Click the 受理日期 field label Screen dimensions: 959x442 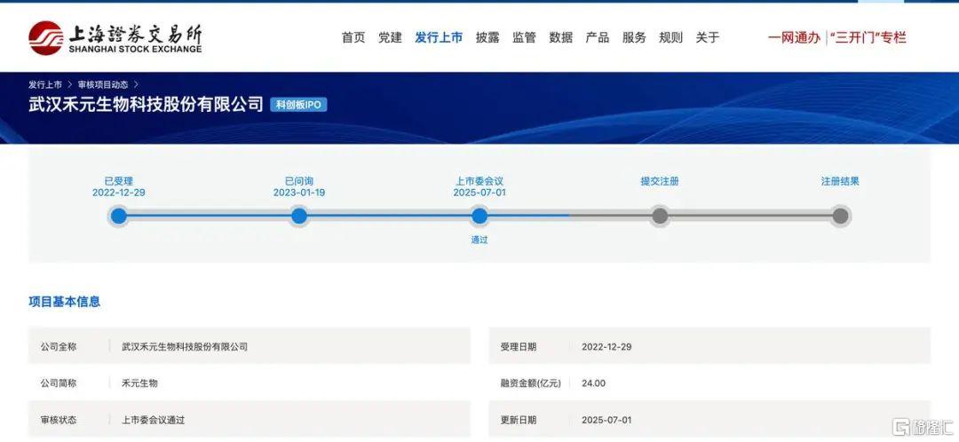tap(519, 347)
